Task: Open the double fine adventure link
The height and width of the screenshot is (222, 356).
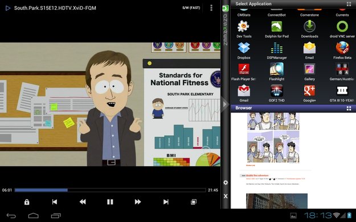Action: pos(257,175)
